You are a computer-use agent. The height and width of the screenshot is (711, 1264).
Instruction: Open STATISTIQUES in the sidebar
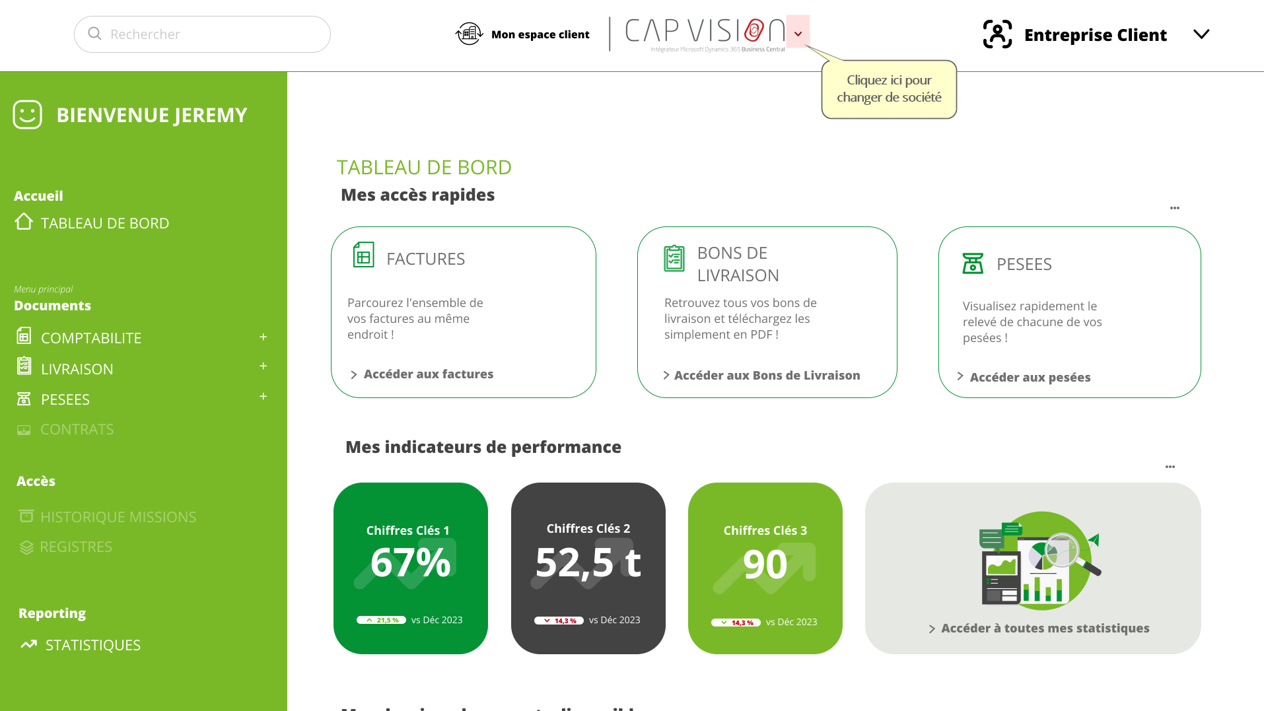click(93, 645)
